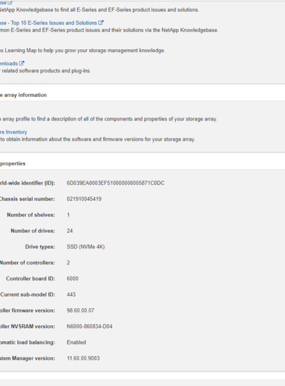
Task: Select chassis serial number 021910045419
Action: click(x=84, y=199)
